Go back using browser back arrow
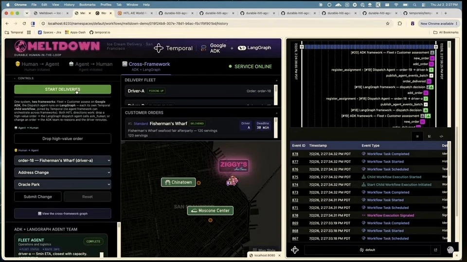The height and width of the screenshot is (262, 467). pyautogui.click(x=7, y=23)
